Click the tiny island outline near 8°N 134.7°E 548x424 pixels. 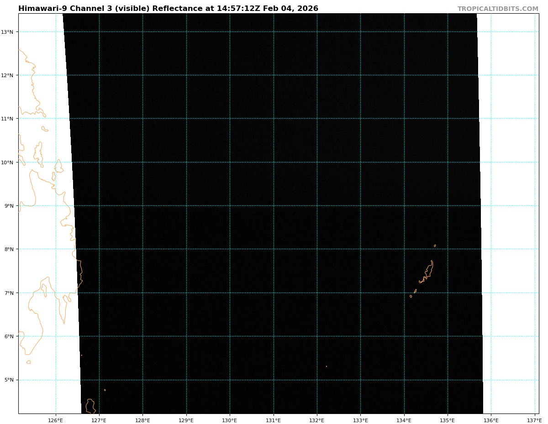point(435,246)
